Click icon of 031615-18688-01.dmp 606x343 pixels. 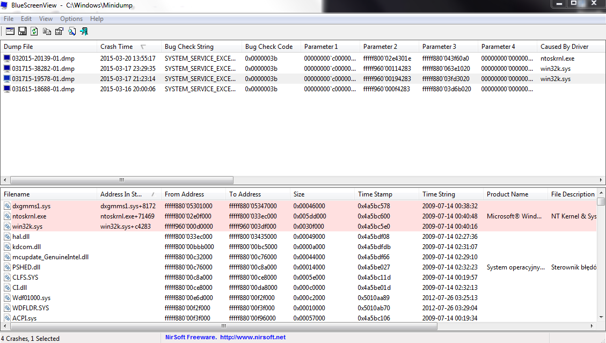pyautogui.click(x=7, y=89)
